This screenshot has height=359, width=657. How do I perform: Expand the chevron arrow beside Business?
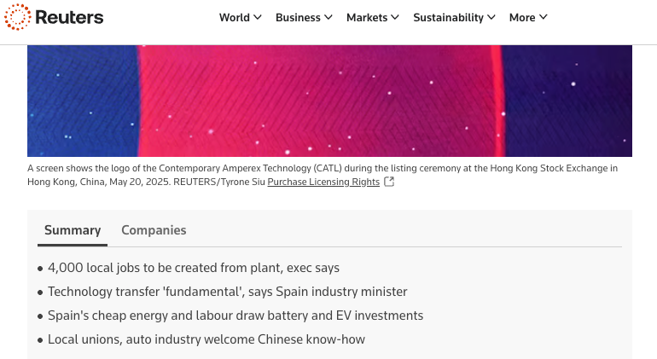click(328, 17)
